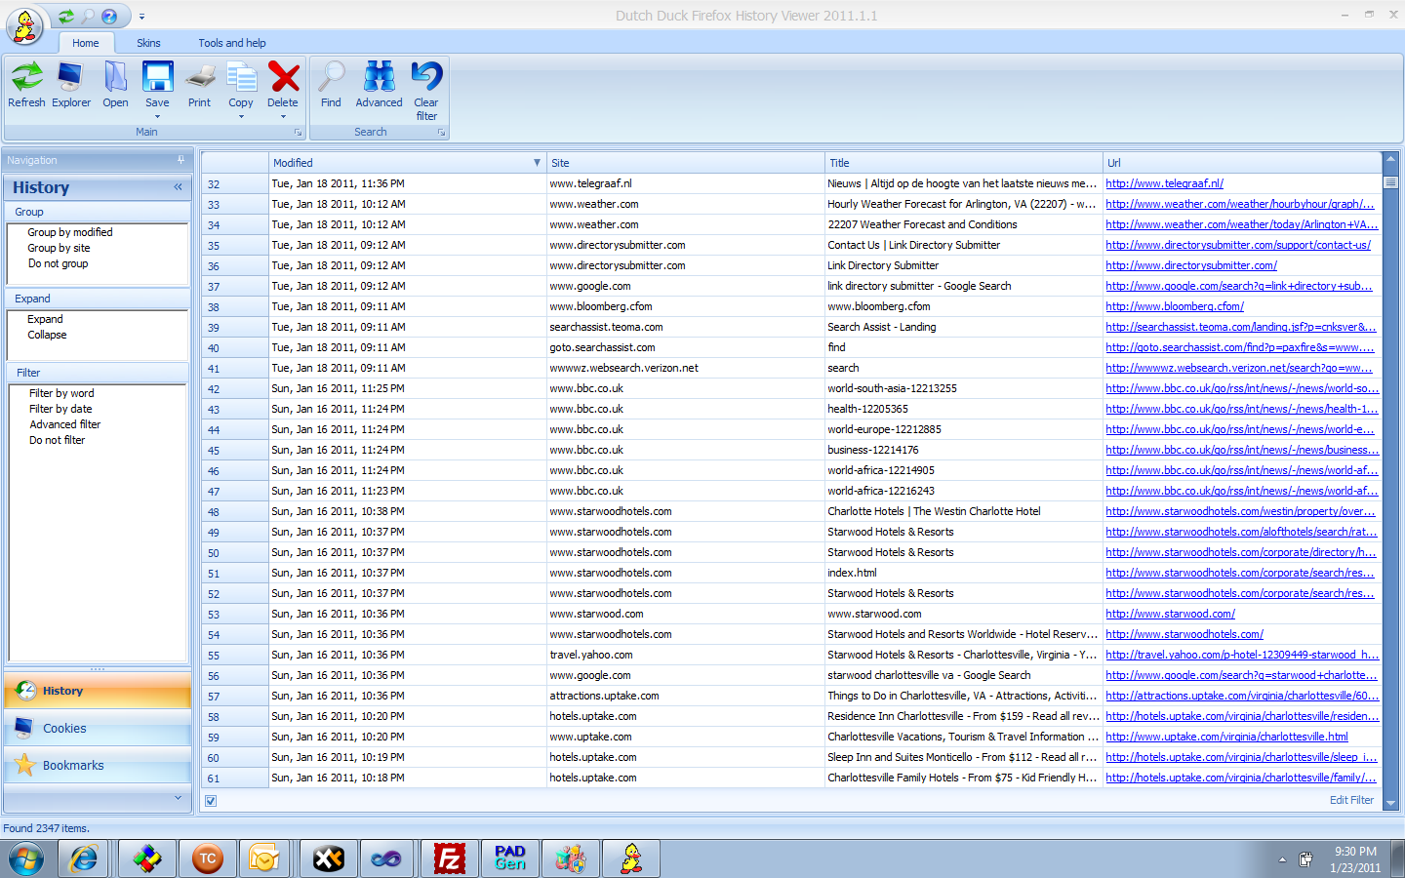Select row 48 Westin Charlotte Hotel
This screenshot has height=878, width=1405.
click(791, 511)
